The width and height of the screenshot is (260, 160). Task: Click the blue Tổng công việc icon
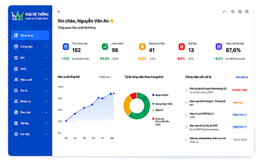pyautogui.click(x=66, y=47)
